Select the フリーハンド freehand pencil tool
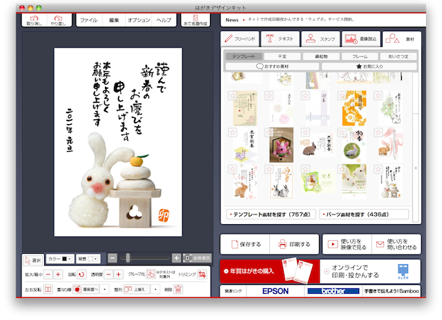This screenshot has width=442, height=320. [242, 39]
